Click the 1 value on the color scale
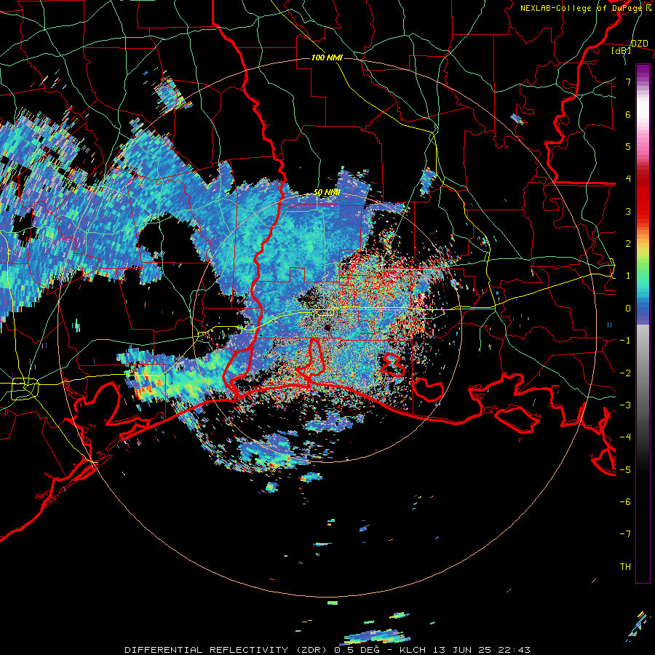 628,276
